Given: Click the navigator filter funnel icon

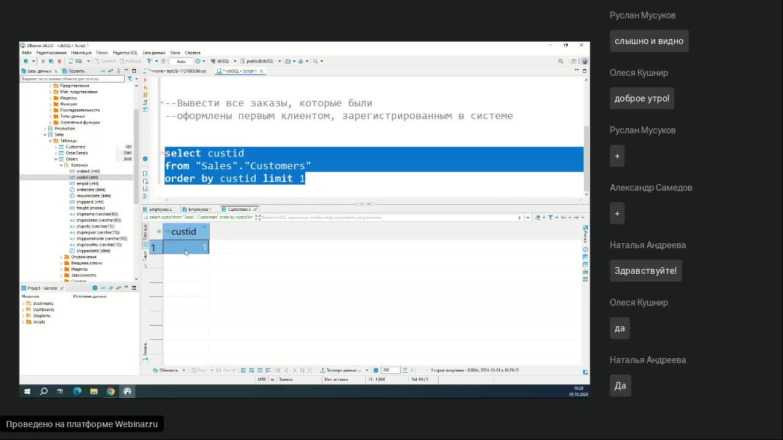Looking at the screenshot, I should [x=130, y=79].
